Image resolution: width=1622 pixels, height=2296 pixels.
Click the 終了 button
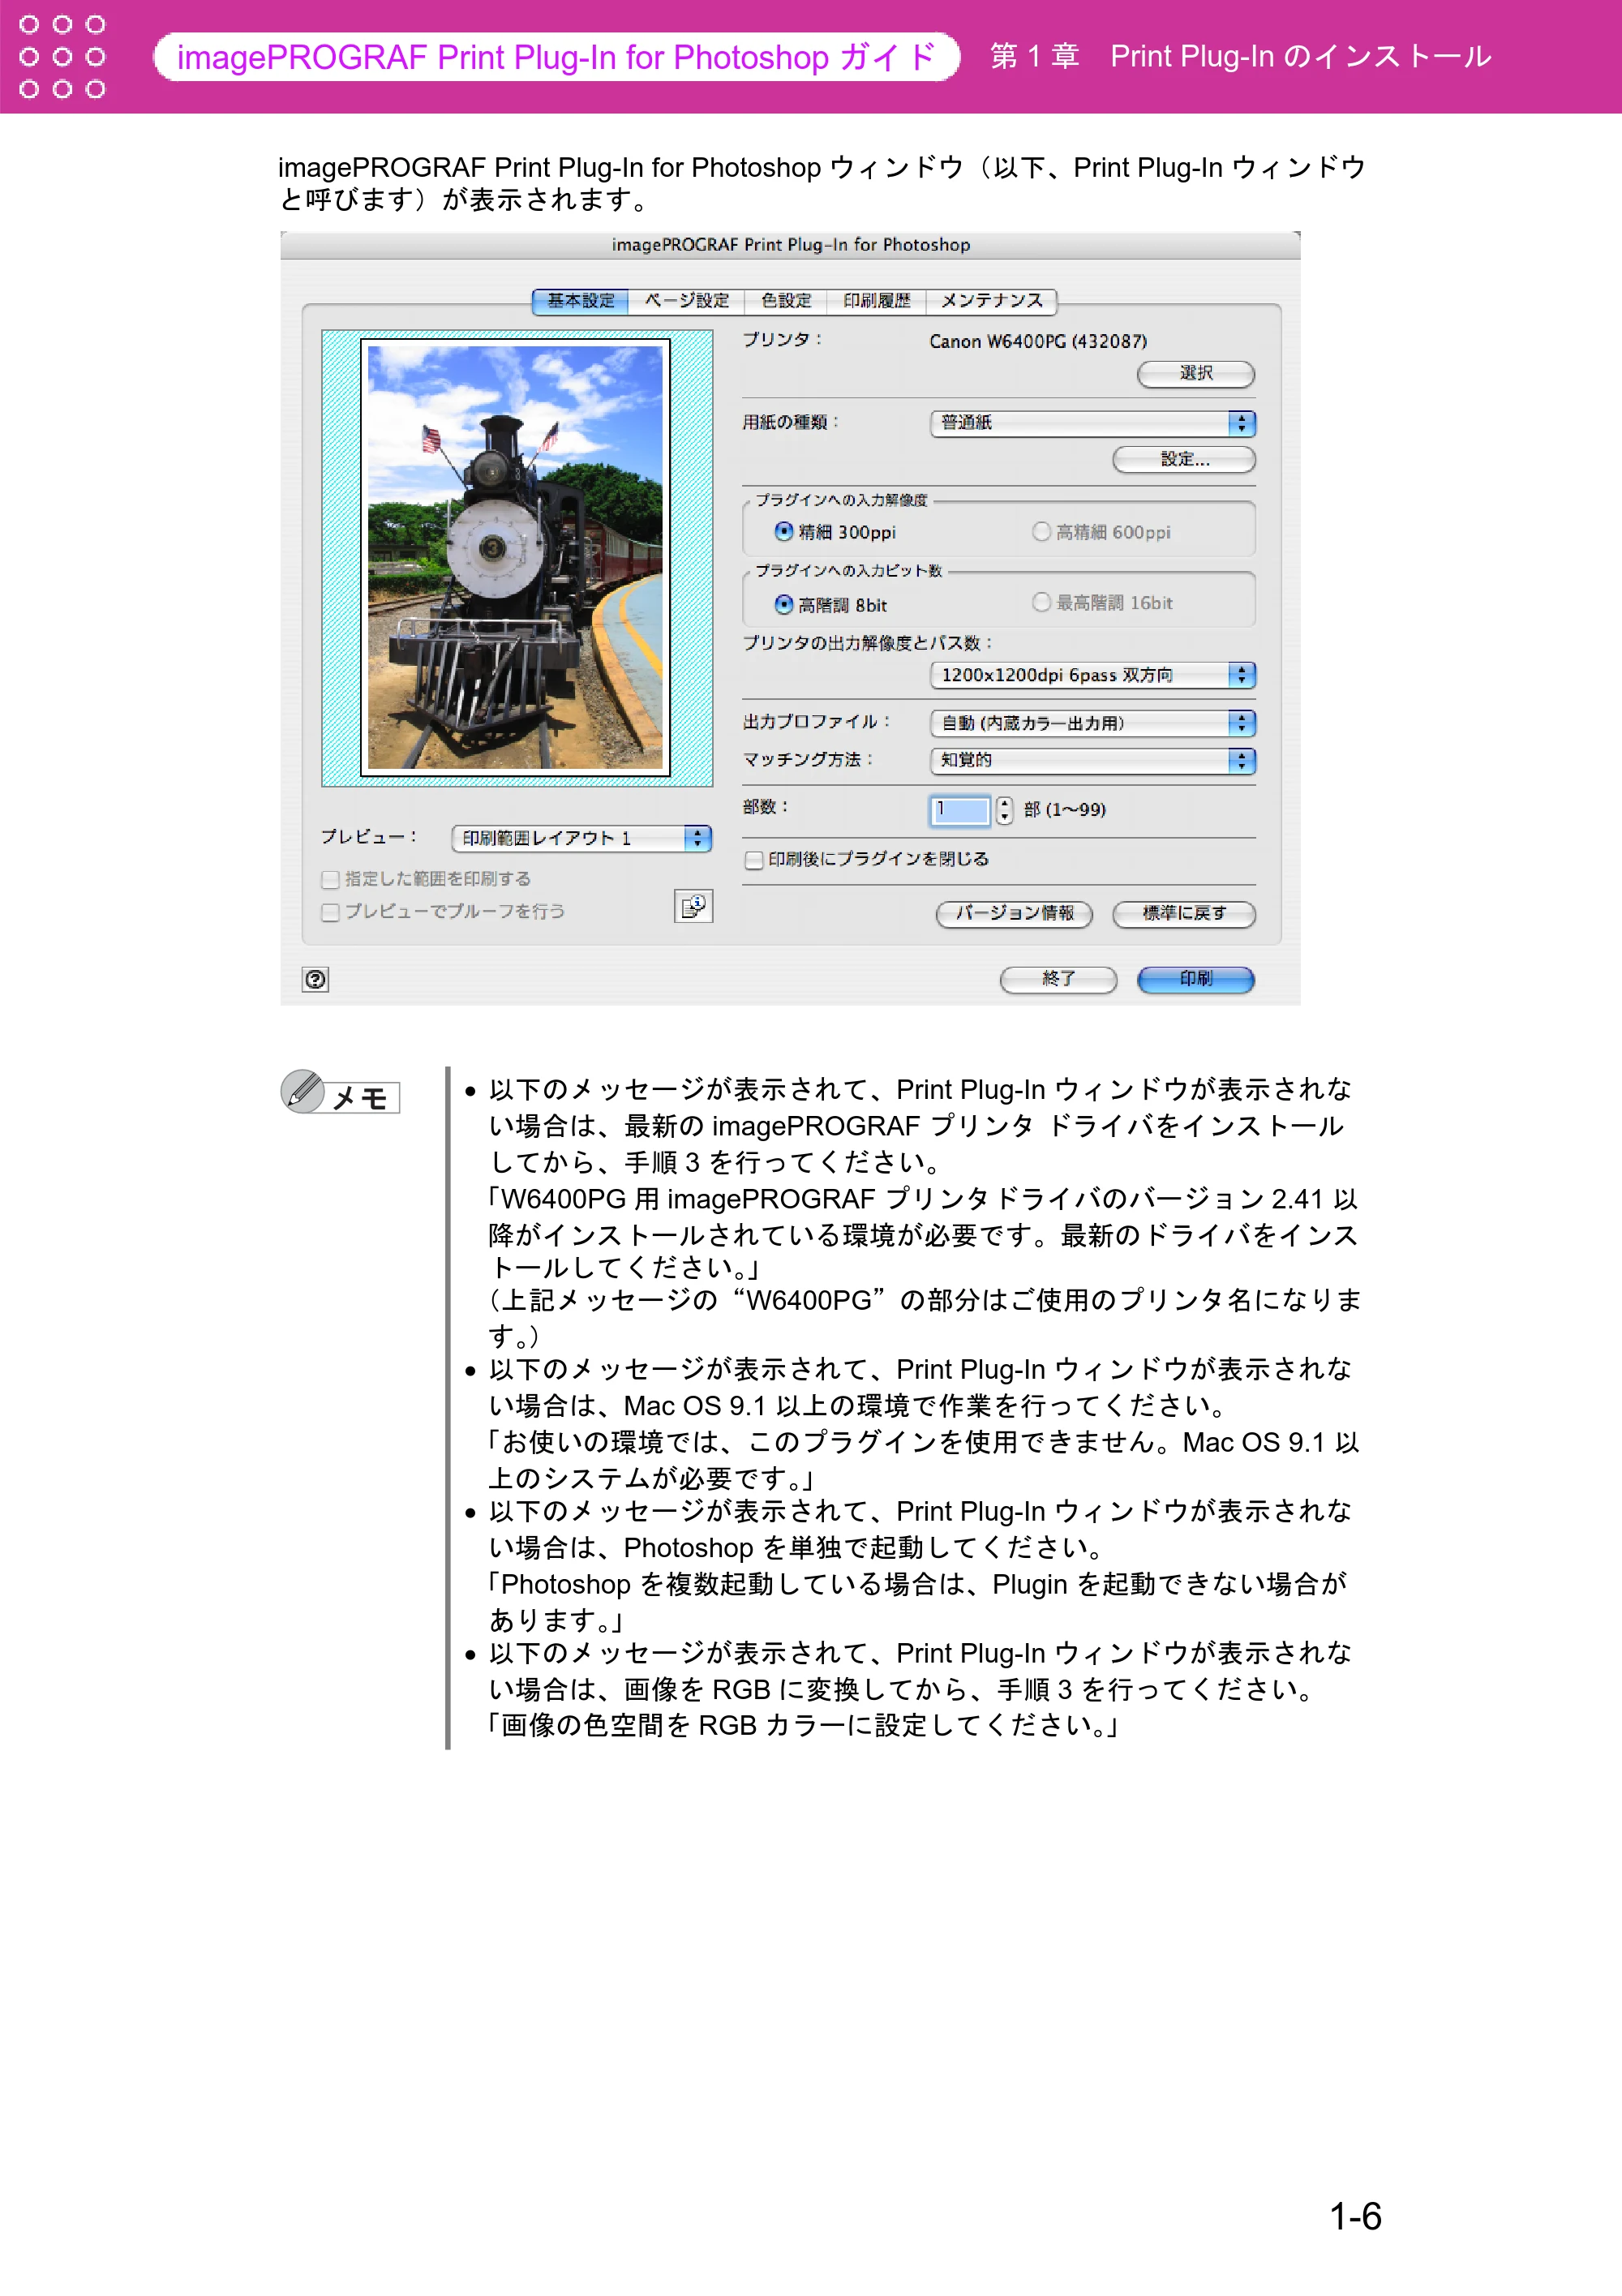[x=1058, y=979]
